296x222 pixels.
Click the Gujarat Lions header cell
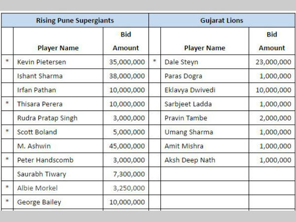point(222,20)
